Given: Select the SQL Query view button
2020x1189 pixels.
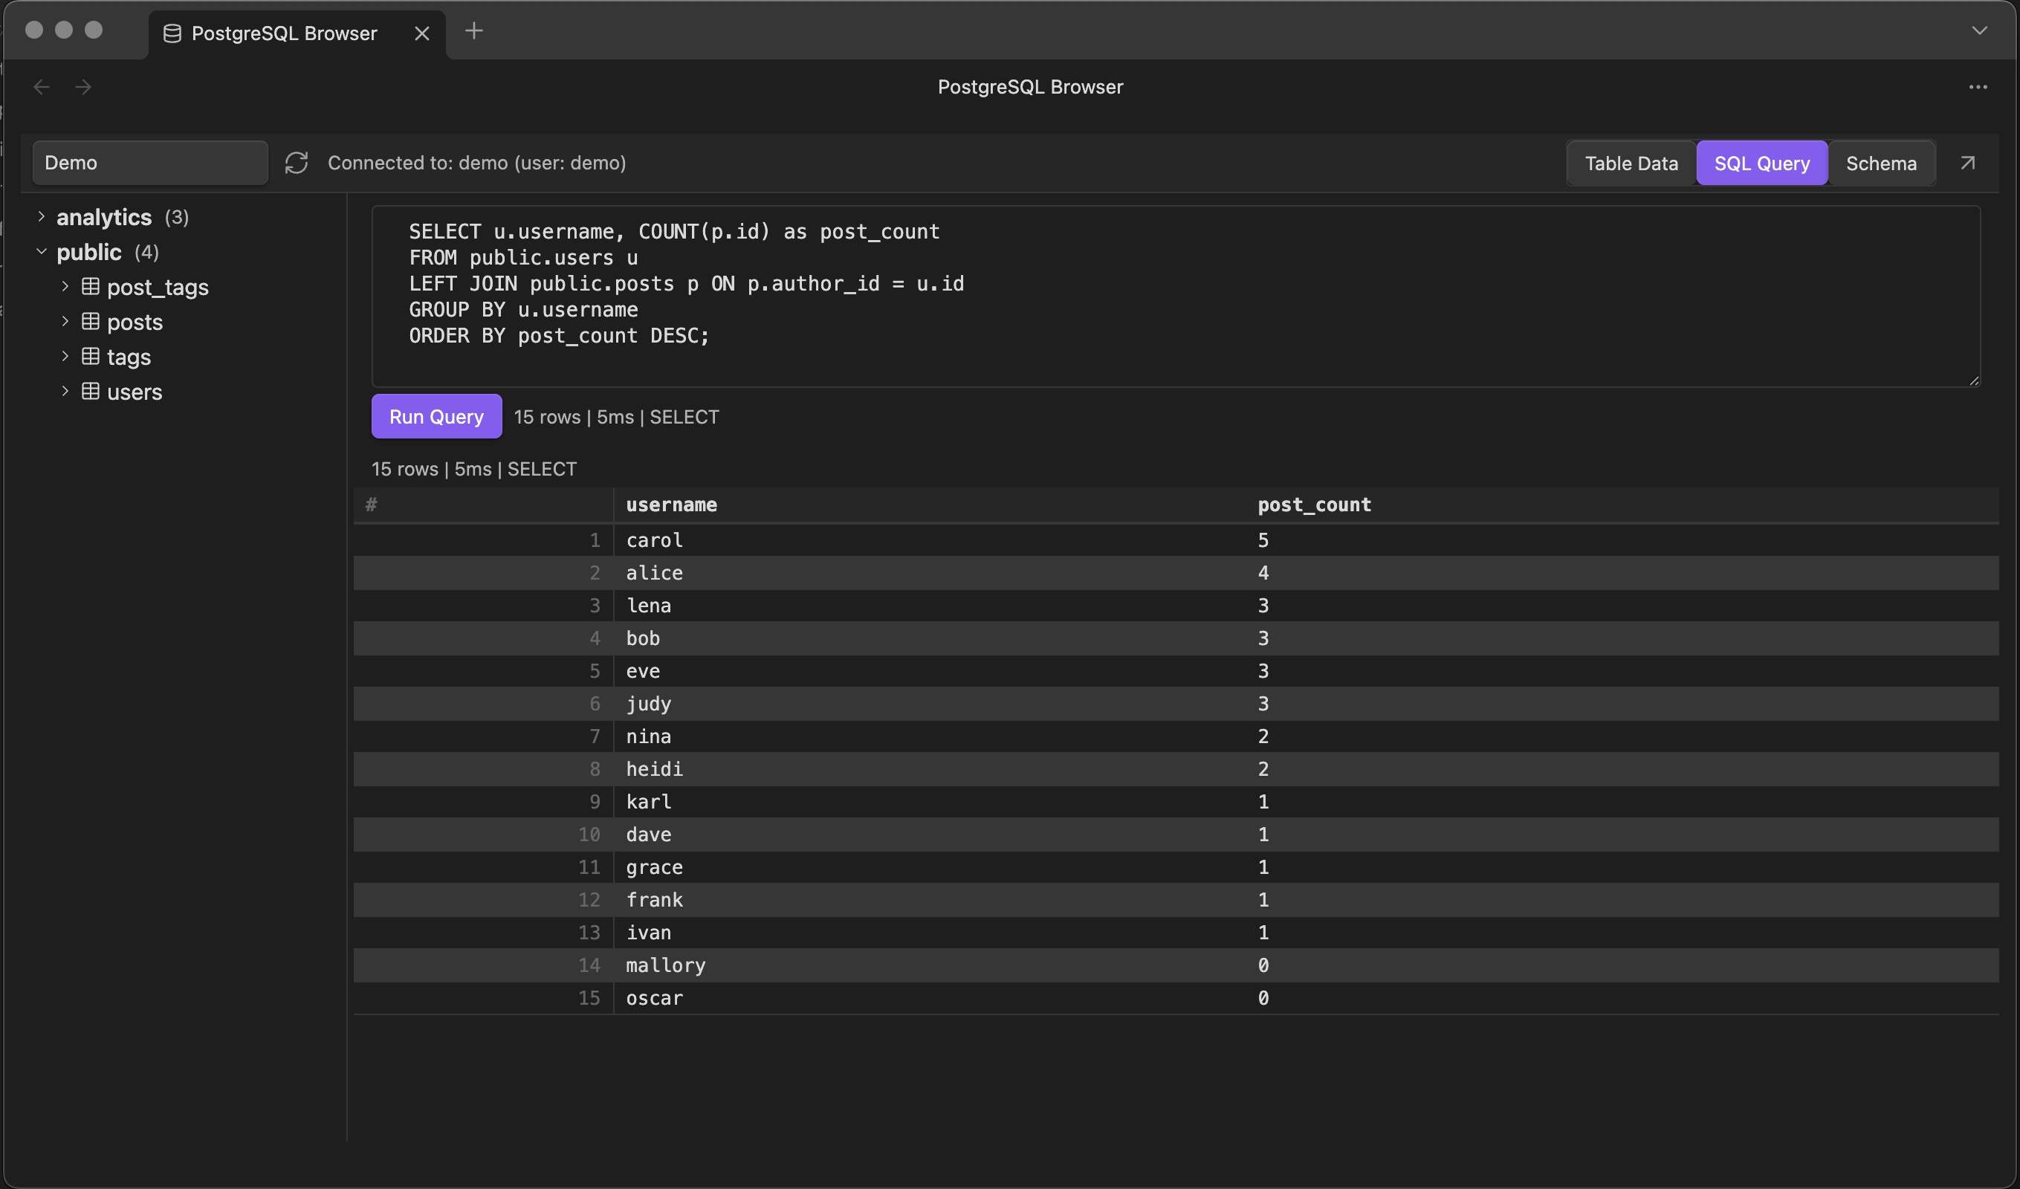Looking at the screenshot, I should [1761, 163].
